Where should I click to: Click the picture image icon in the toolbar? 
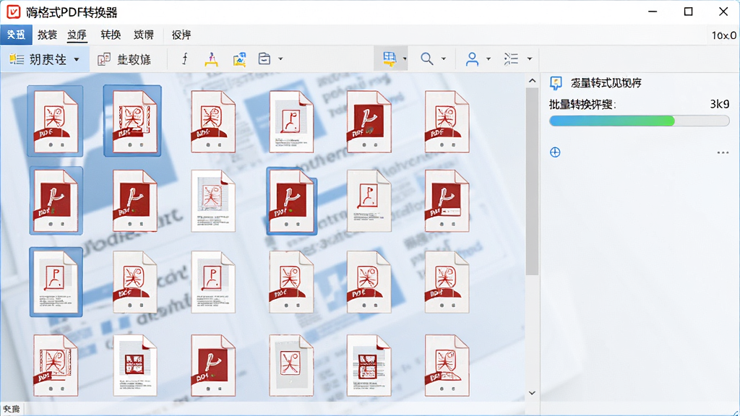point(239,59)
